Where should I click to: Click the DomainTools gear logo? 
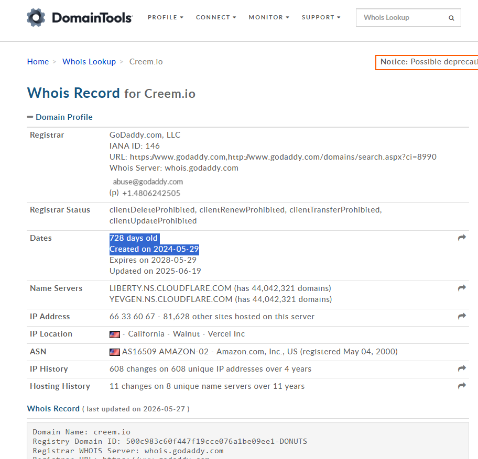pyautogui.click(x=36, y=18)
